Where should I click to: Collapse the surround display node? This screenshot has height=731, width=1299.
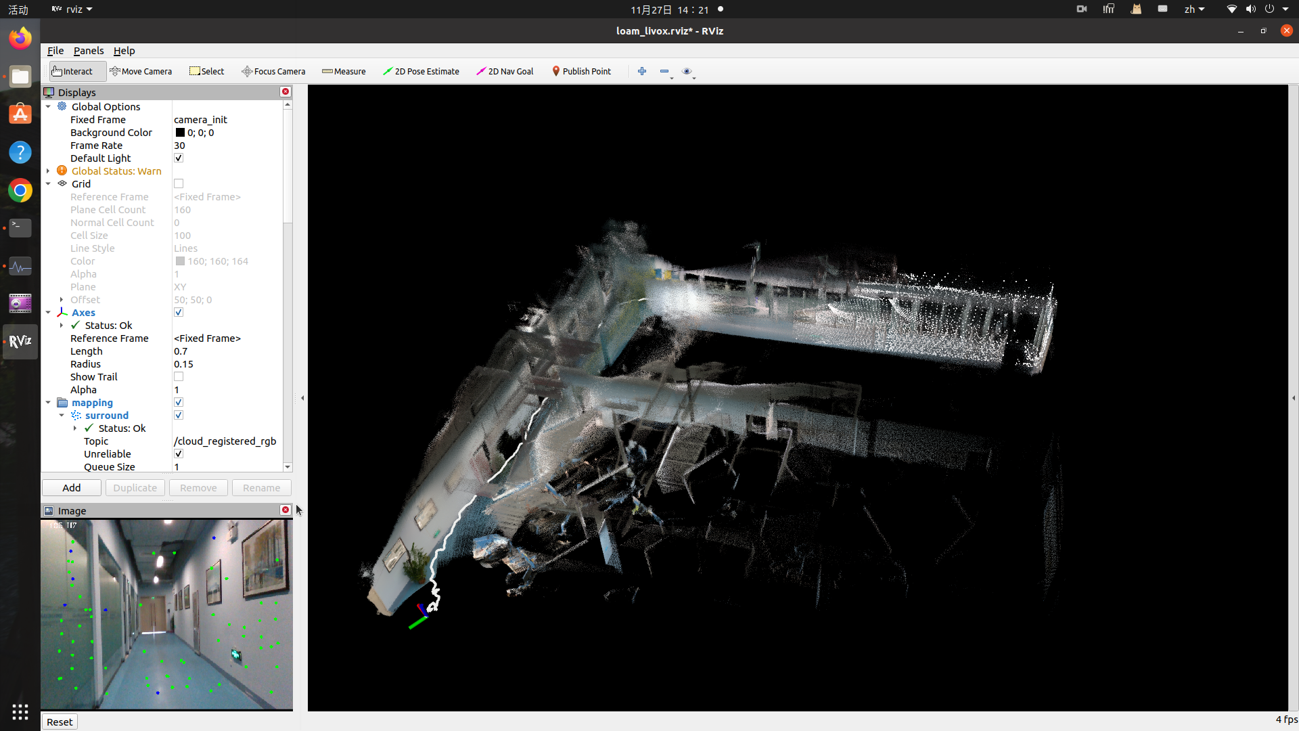tap(62, 415)
